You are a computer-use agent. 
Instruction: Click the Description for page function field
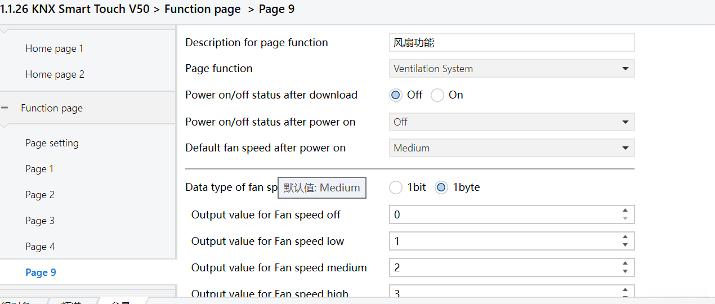(x=512, y=43)
